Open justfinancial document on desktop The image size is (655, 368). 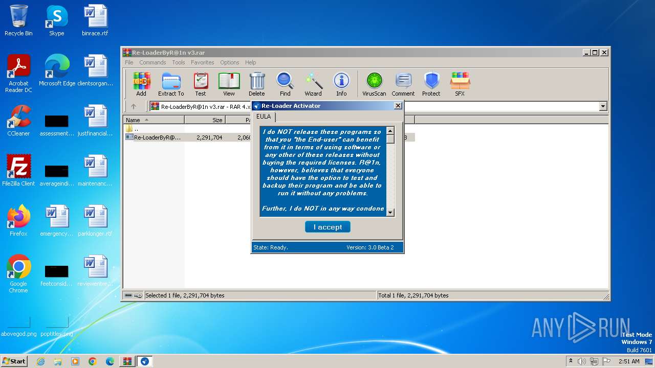[x=95, y=121]
